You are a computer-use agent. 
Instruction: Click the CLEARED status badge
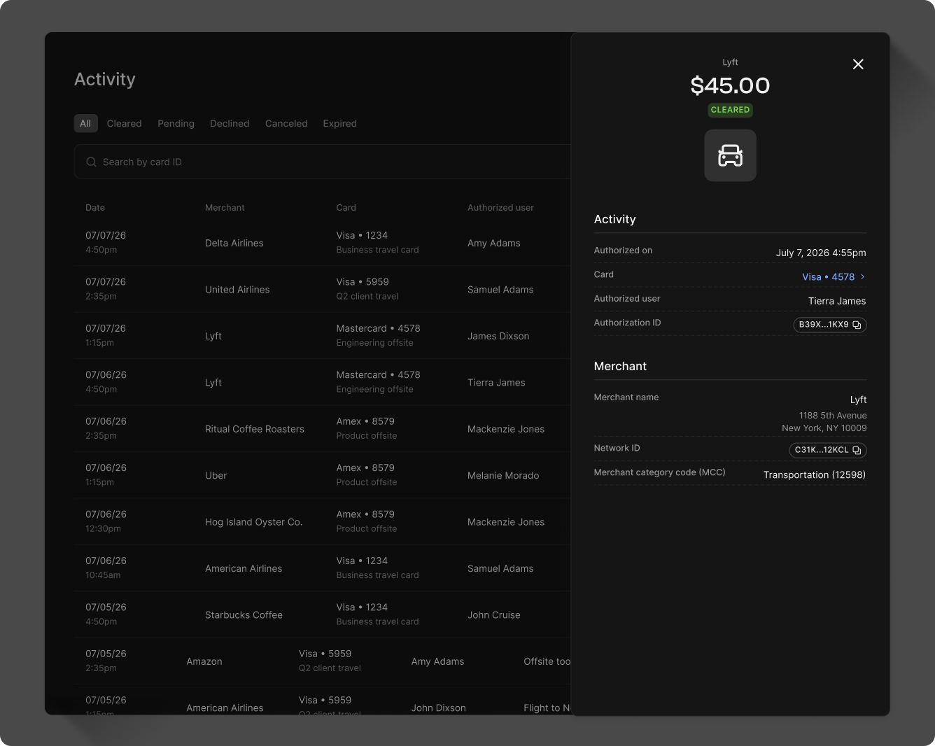(x=730, y=110)
